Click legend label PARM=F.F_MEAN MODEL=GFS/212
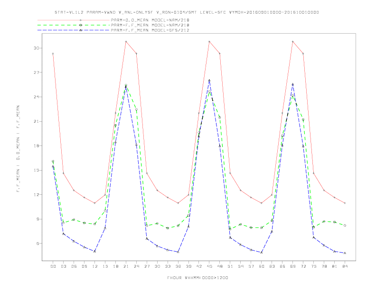 point(150,30)
